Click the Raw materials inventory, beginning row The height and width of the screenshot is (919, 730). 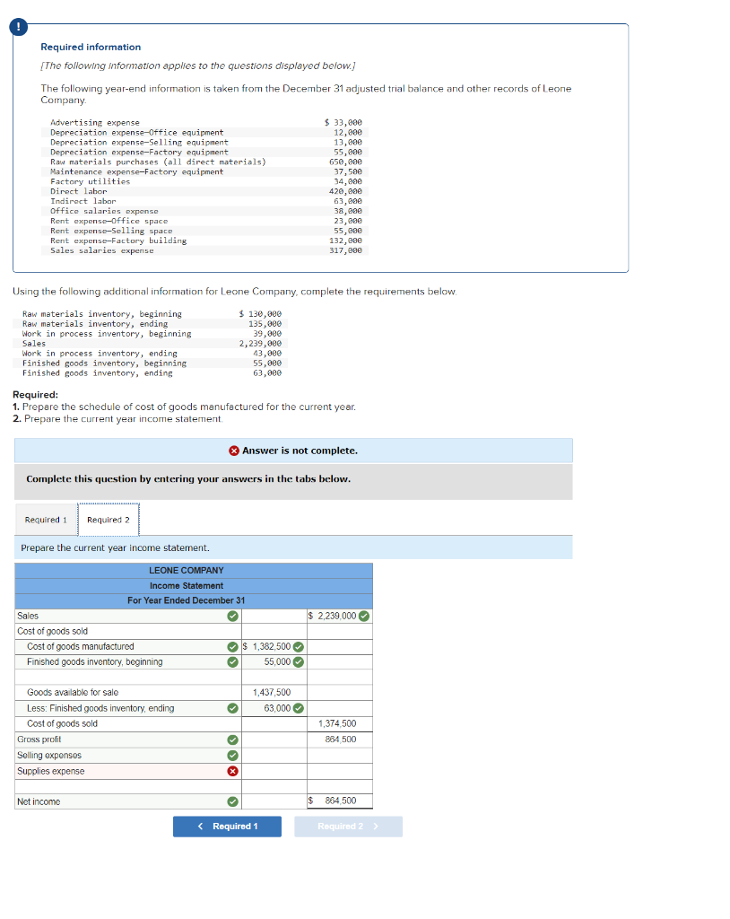click(x=152, y=314)
